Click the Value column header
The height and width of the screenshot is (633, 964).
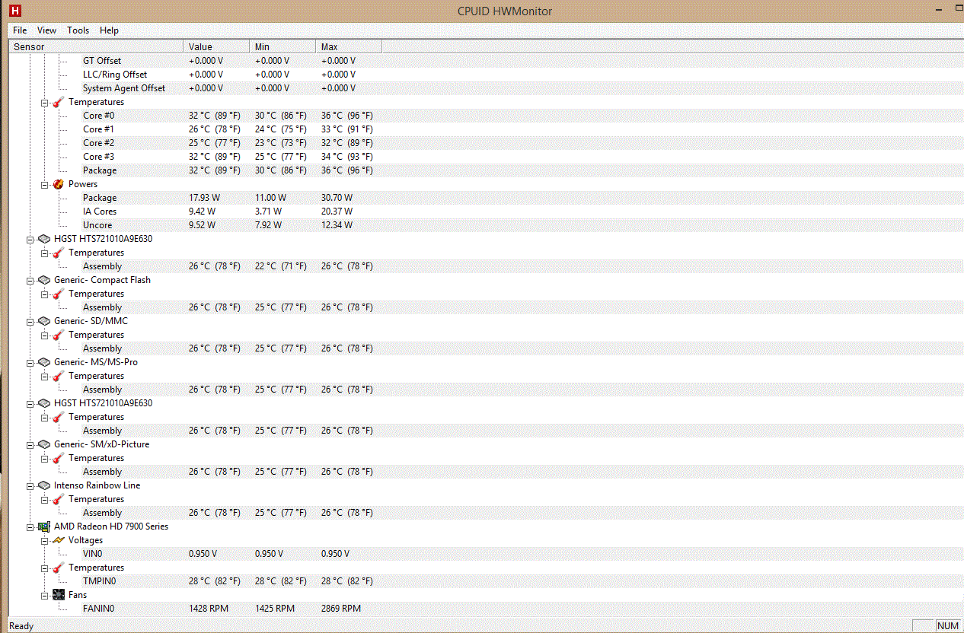(217, 47)
